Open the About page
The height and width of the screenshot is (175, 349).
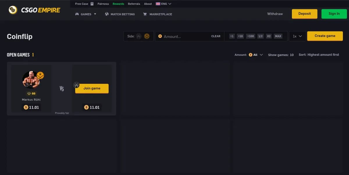(148, 4)
